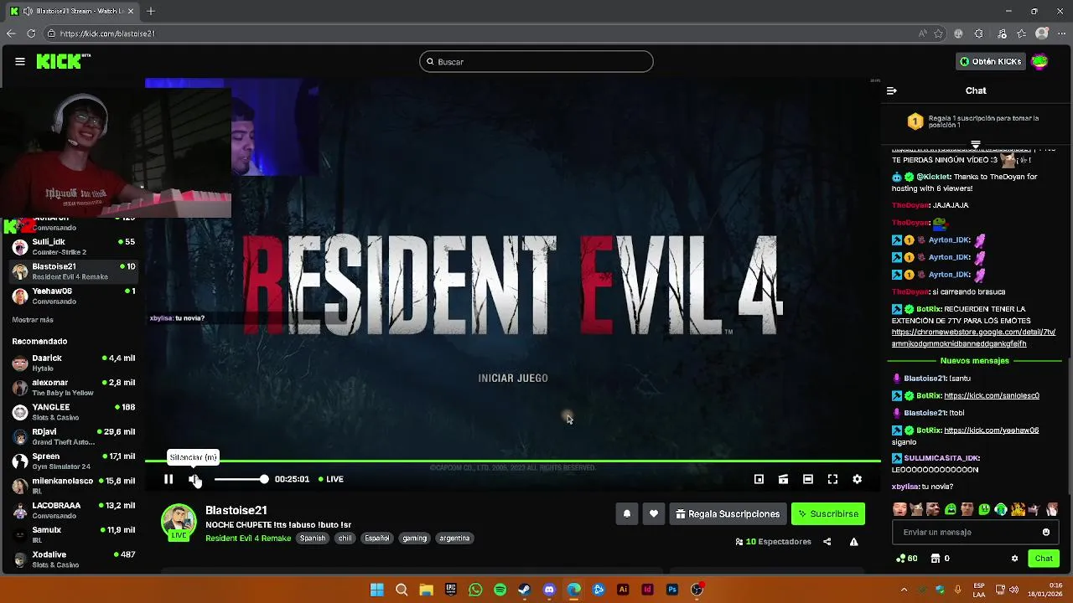
Task: Open the user profile avatar menu
Action: (1039, 61)
